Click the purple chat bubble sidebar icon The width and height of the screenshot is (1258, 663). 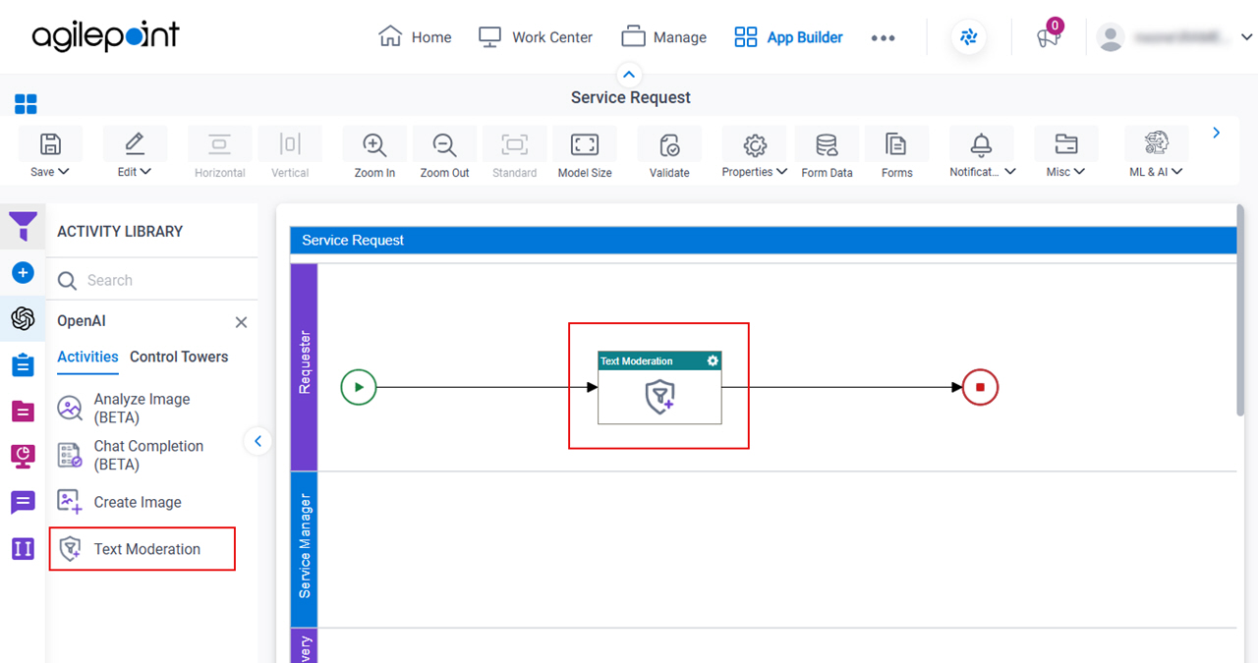tap(24, 502)
